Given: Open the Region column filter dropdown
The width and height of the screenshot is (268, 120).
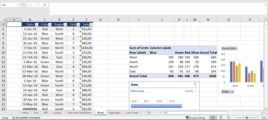Looking at the screenshot, I should point(65,25).
